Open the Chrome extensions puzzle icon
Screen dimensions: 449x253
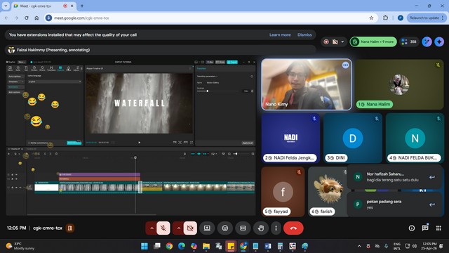[385, 18]
